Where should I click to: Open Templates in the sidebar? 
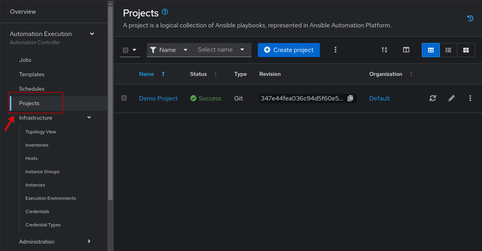tap(32, 74)
